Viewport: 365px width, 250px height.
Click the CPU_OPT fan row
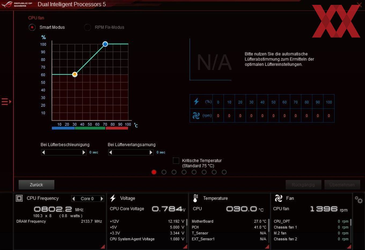coord(311,221)
